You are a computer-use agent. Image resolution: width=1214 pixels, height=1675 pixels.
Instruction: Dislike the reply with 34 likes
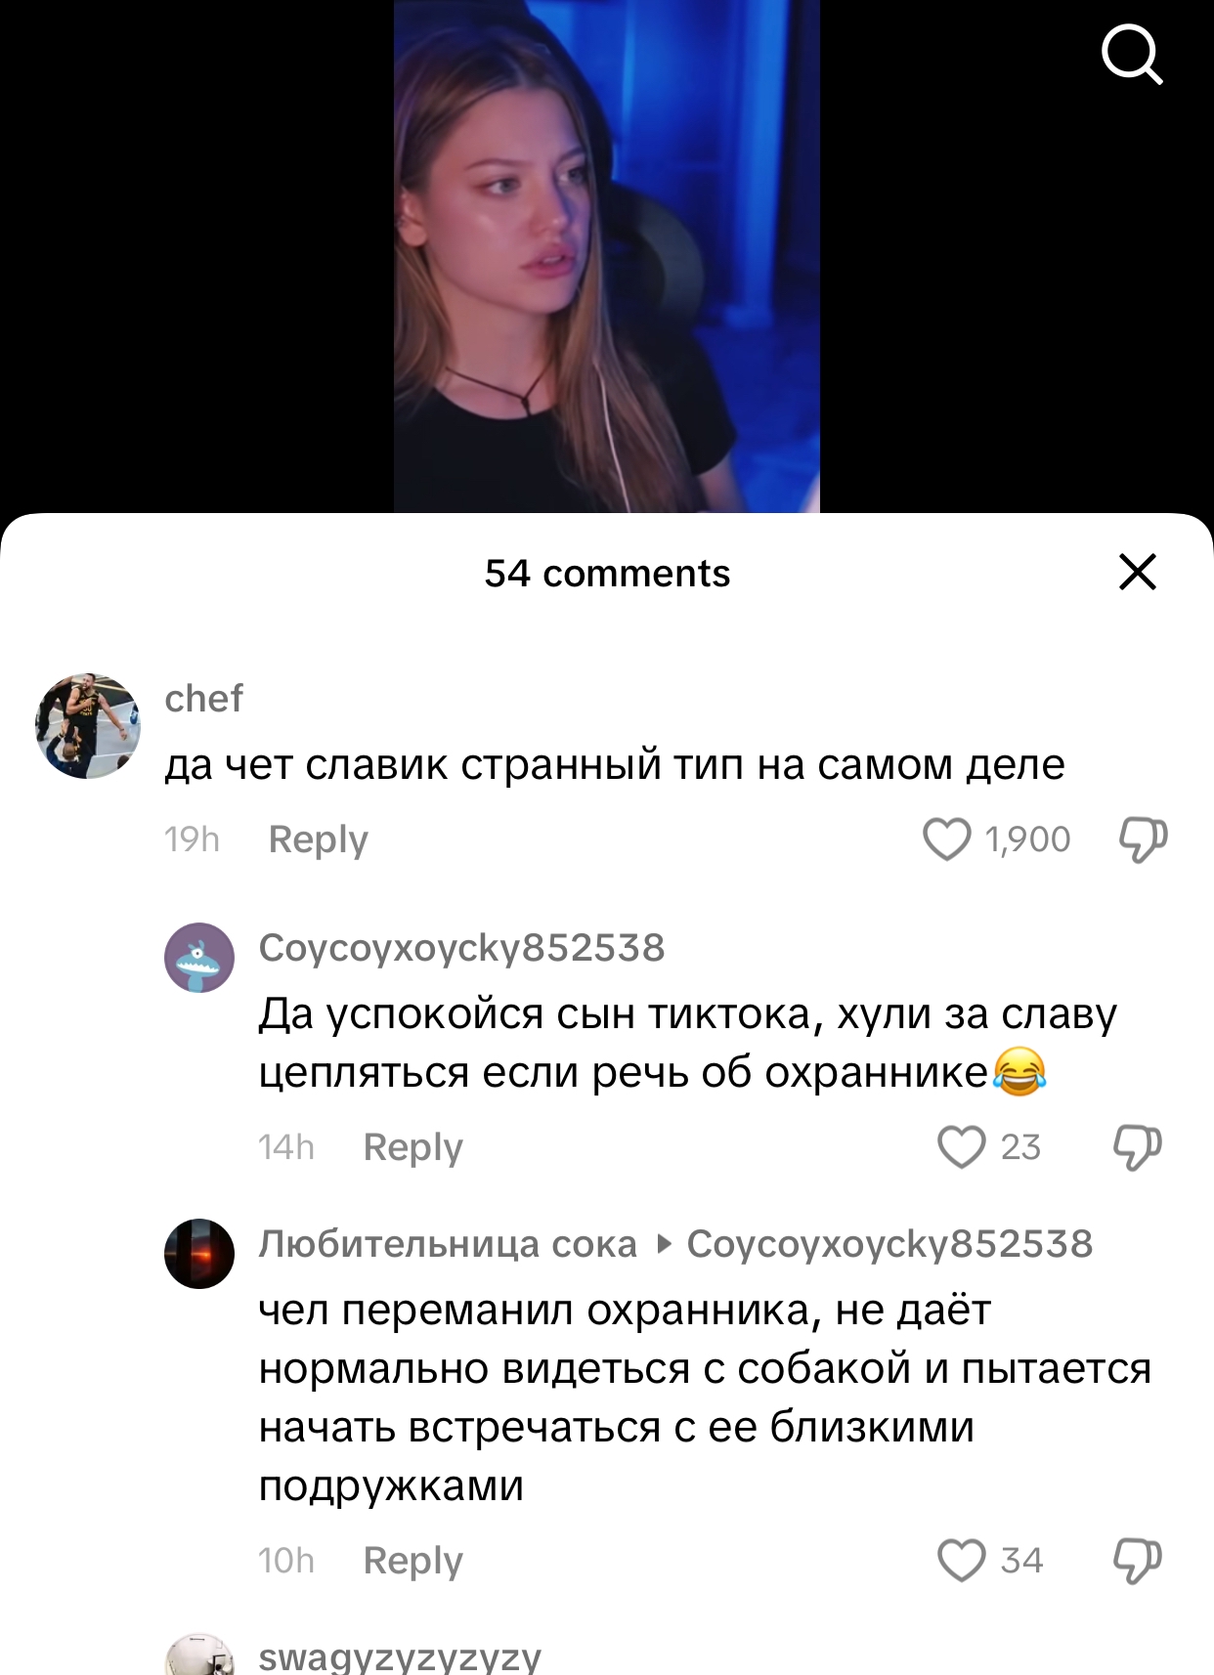click(1138, 1560)
